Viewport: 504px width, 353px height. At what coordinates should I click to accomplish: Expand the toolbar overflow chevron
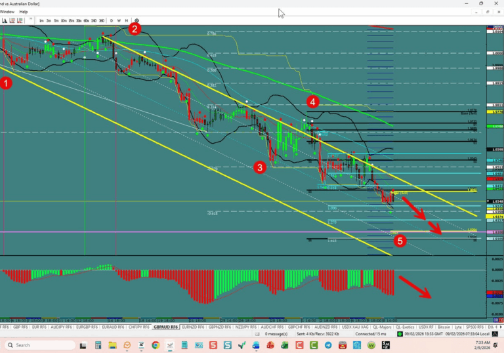click(31, 20)
